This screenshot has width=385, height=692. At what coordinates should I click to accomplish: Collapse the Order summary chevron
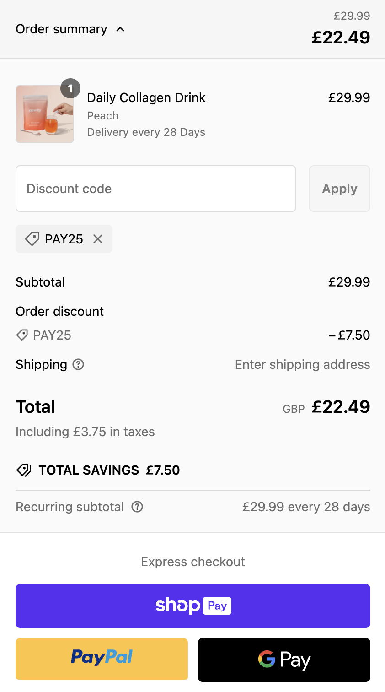[120, 29]
